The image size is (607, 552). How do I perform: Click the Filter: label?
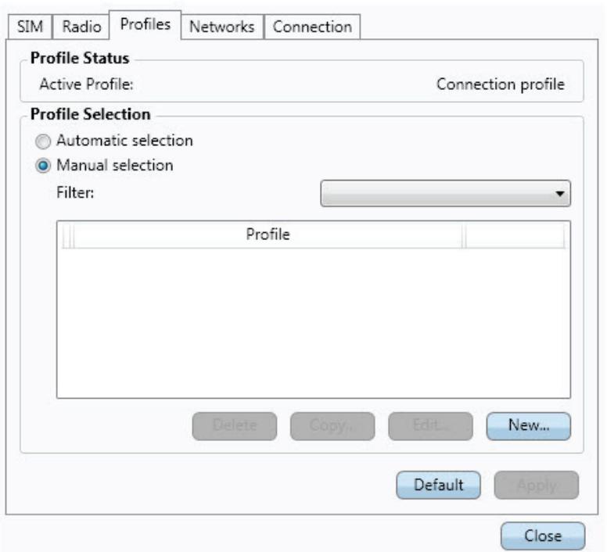click(75, 192)
